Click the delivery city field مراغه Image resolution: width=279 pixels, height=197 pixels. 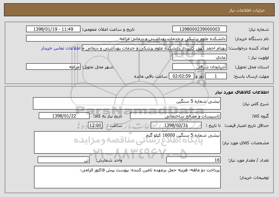[53, 67]
